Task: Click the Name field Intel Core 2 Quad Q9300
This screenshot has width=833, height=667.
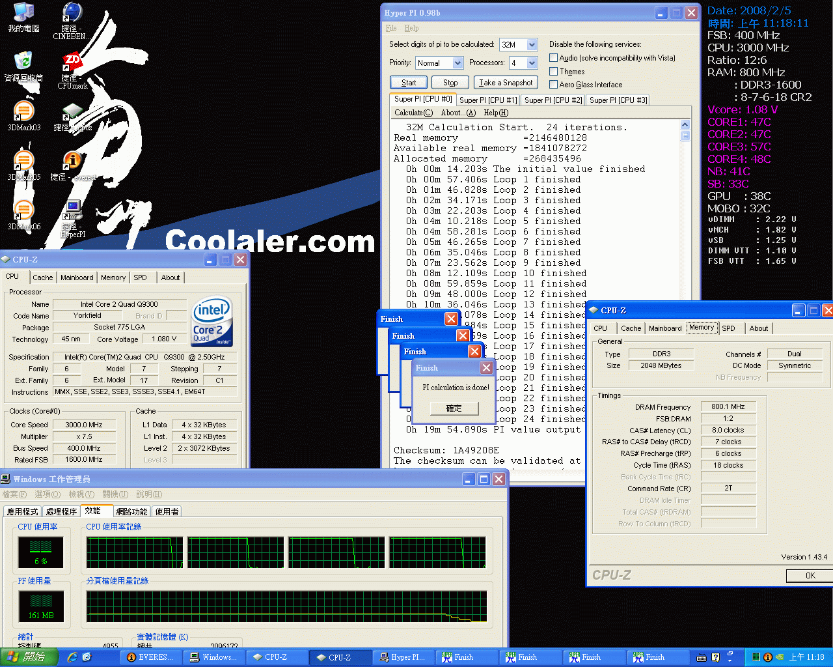Action: pyautogui.click(x=120, y=304)
